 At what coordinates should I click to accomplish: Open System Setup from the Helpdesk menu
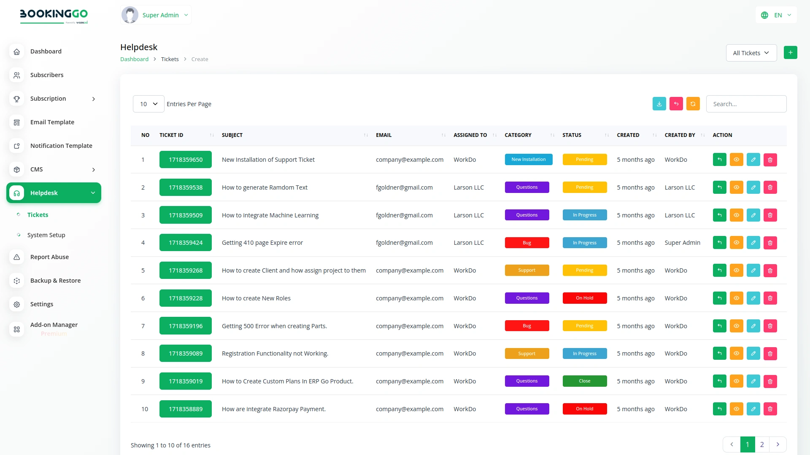click(46, 235)
